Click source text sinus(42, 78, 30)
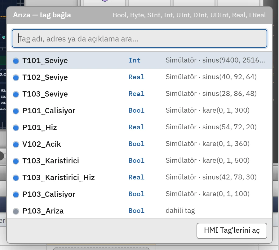Screen dimensions: 279x250 pyautogui.click(x=229, y=177)
